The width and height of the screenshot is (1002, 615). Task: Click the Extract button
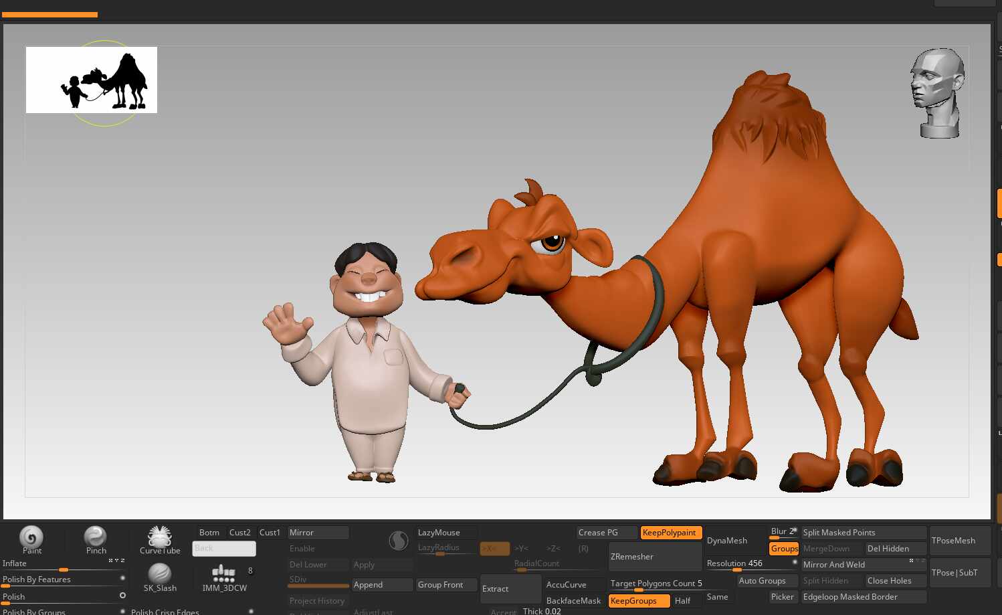pos(510,589)
